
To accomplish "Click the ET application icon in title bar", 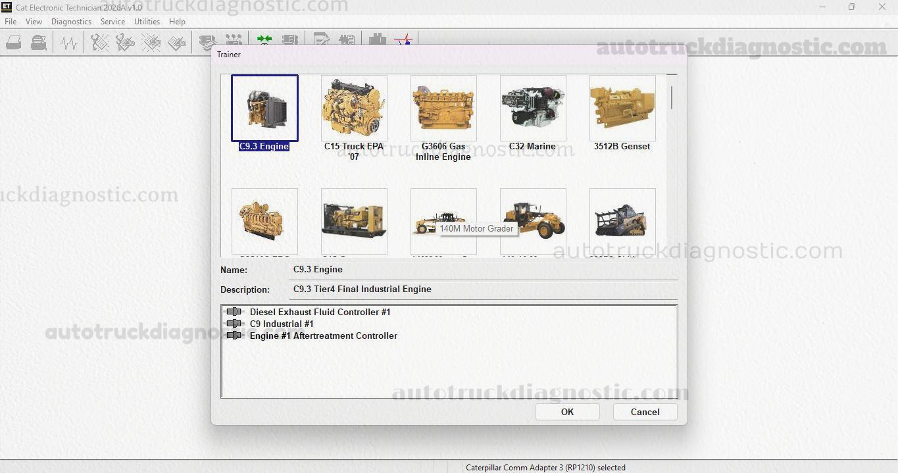I will pos(7,7).
